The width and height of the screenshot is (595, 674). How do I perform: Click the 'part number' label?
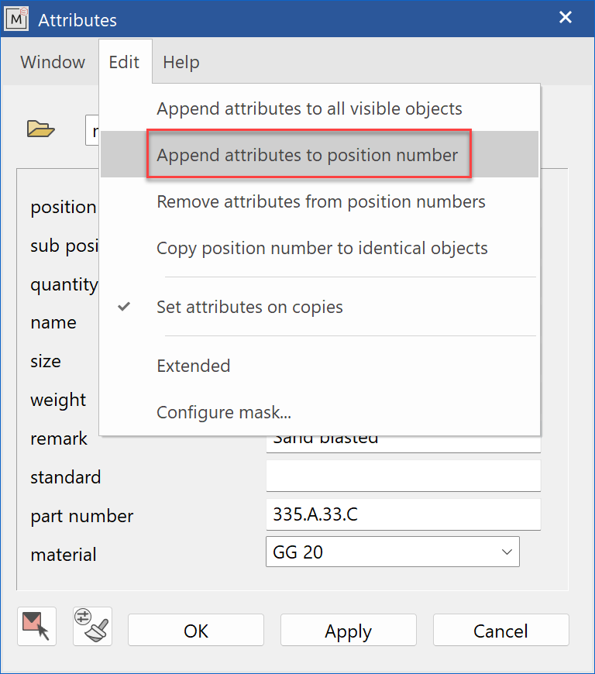coord(81,516)
